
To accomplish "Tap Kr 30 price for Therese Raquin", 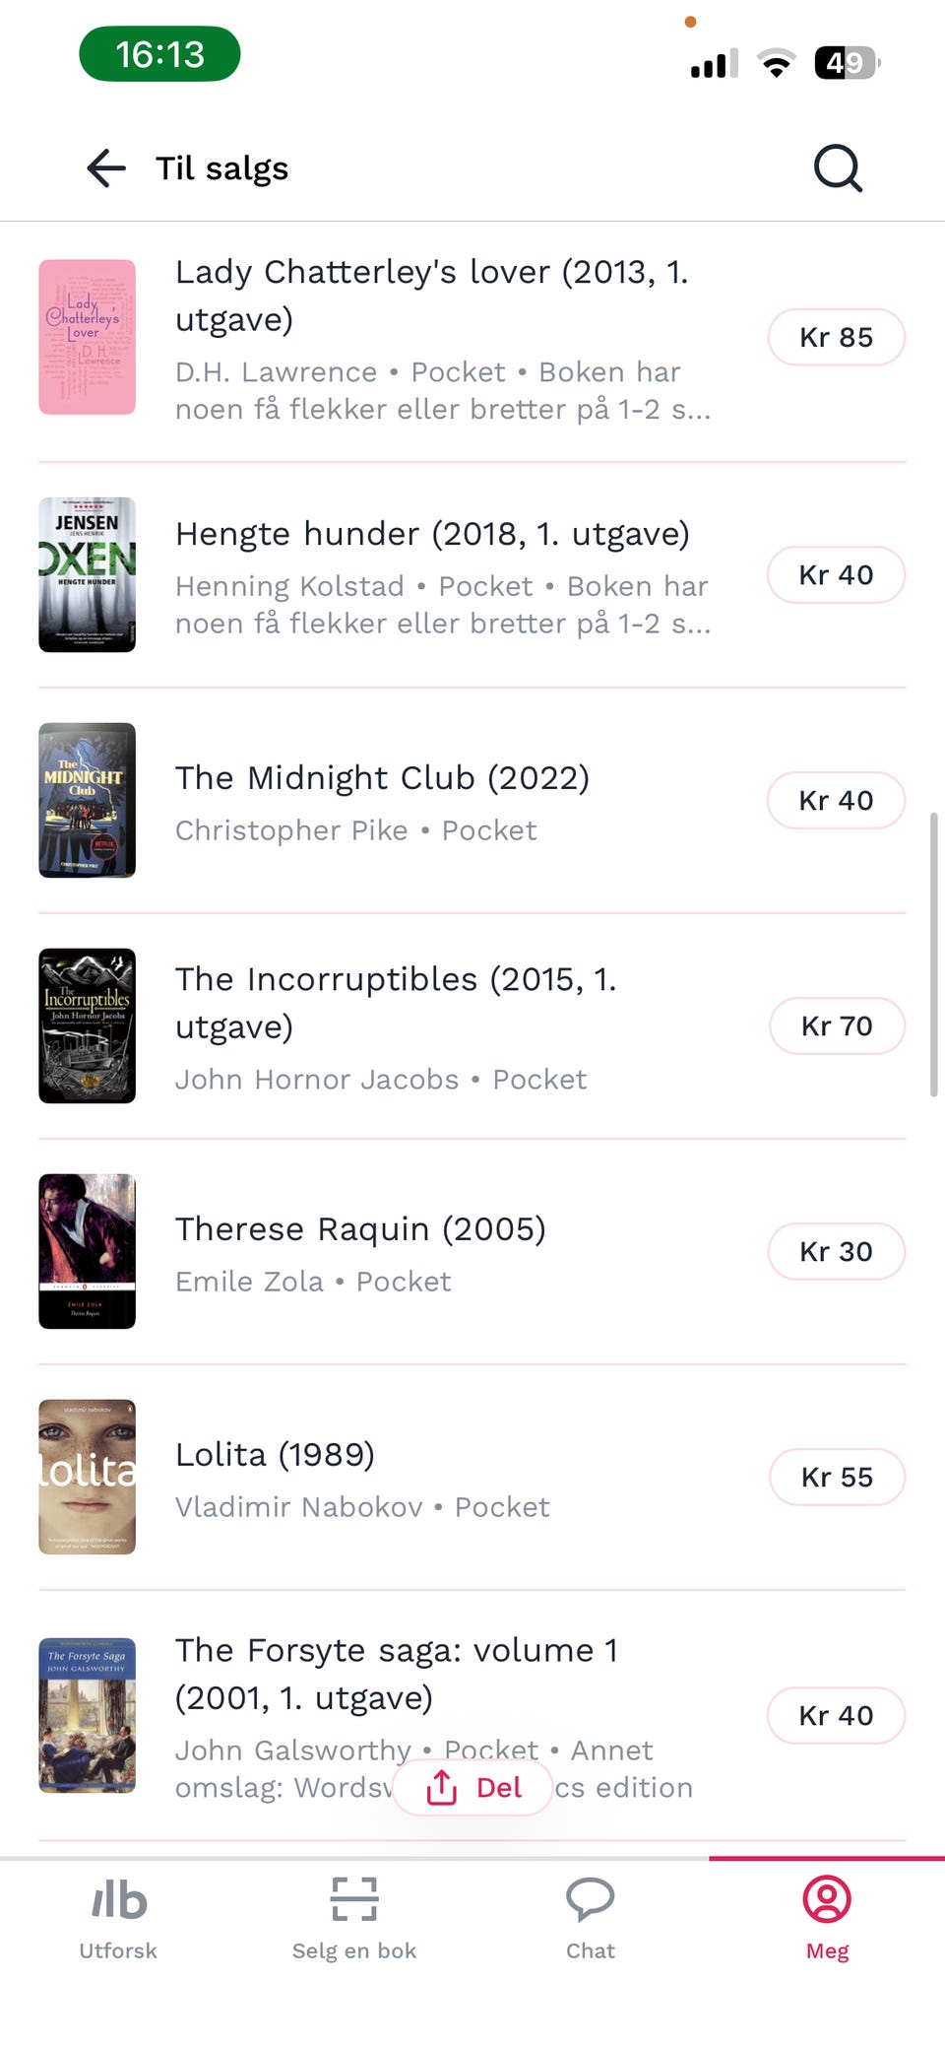I will (836, 1251).
